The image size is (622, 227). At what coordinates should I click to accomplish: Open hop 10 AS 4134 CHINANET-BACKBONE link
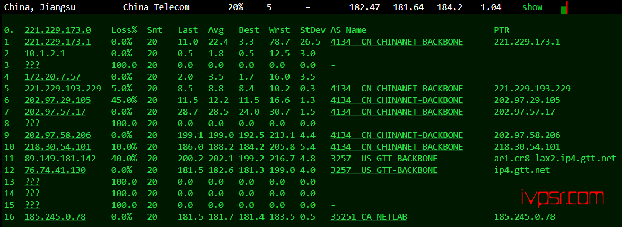[397, 147]
